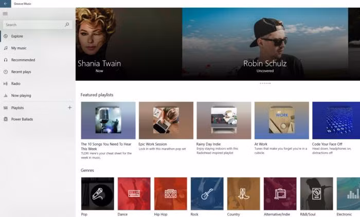Focus the Search input field
Image resolution: width=360 pixels, height=217 pixels.
tap(38, 25)
